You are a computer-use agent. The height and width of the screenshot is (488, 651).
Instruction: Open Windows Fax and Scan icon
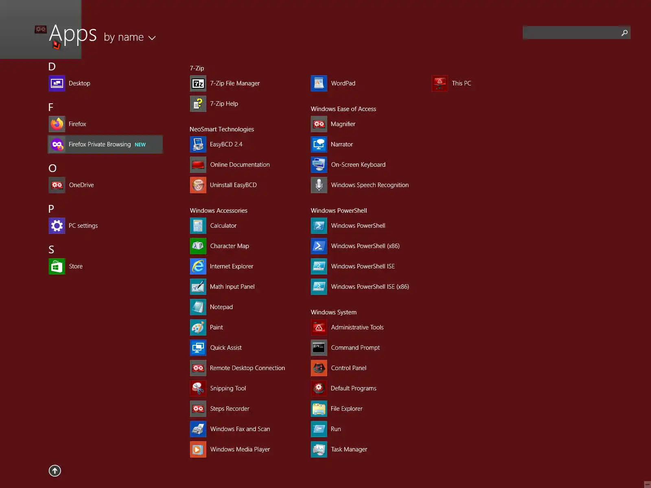click(198, 429)
